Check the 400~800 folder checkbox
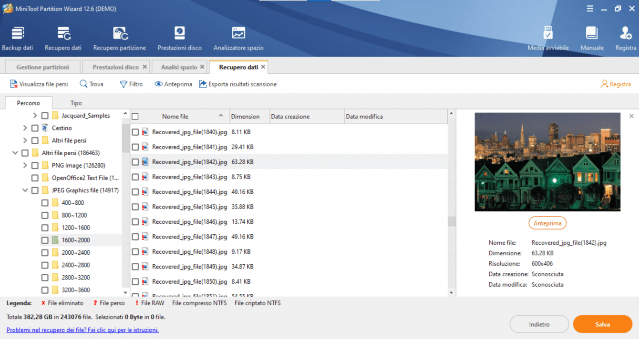This screenshot has height=339, width=639. (45, 203)
